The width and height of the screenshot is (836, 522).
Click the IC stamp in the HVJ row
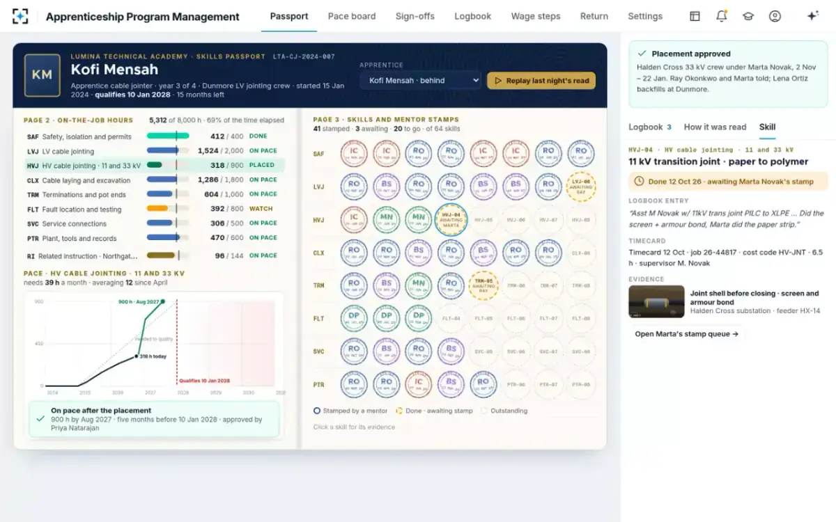(354, 219)
